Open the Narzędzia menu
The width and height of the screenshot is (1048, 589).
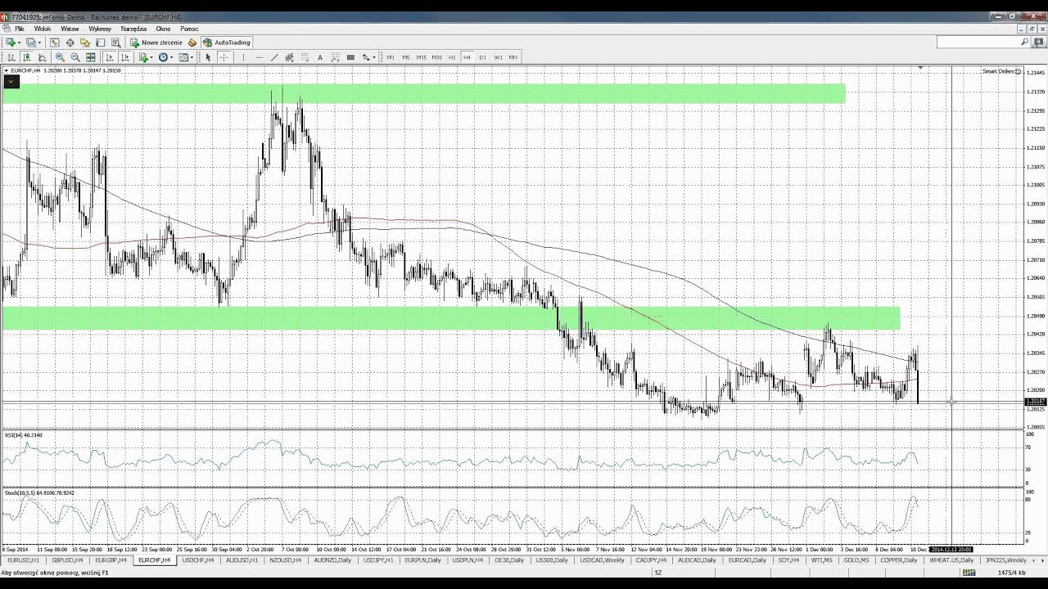click(x=133, y=29)
